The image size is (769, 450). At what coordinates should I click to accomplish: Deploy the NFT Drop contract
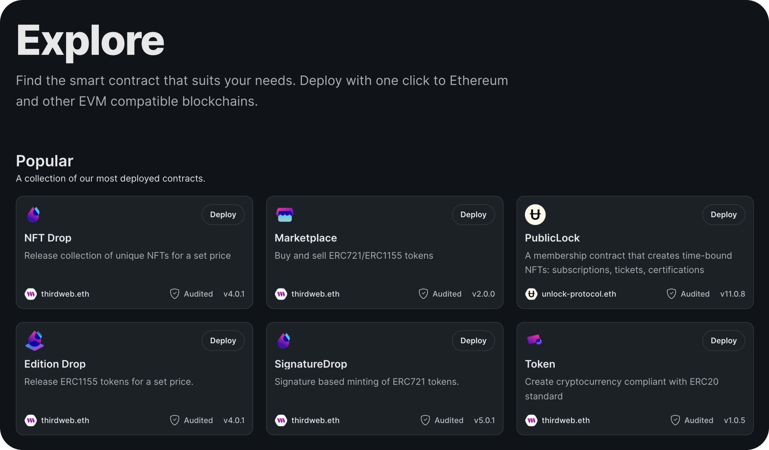(x=223, y=214)
